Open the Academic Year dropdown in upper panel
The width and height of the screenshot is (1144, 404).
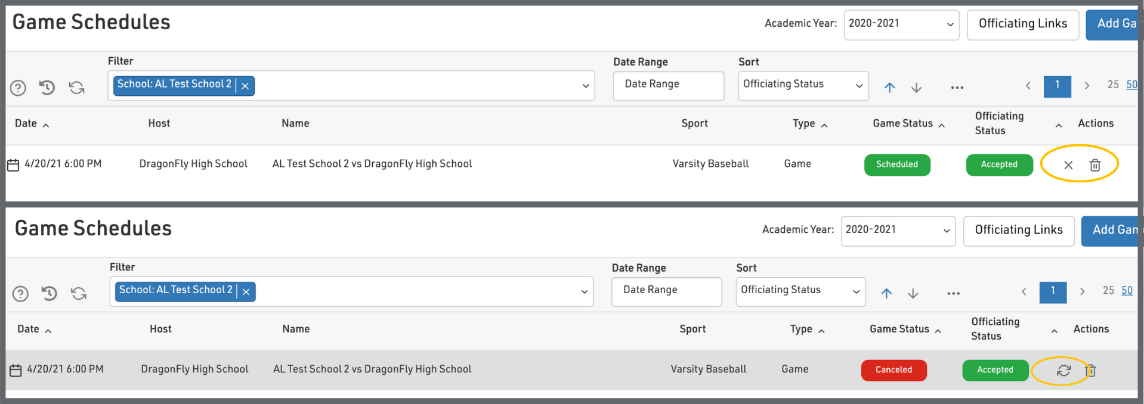[901, 24]
